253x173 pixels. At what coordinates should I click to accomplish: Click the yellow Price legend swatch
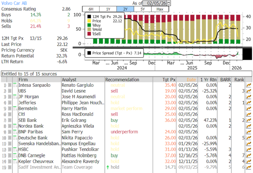tap(89, 21)
